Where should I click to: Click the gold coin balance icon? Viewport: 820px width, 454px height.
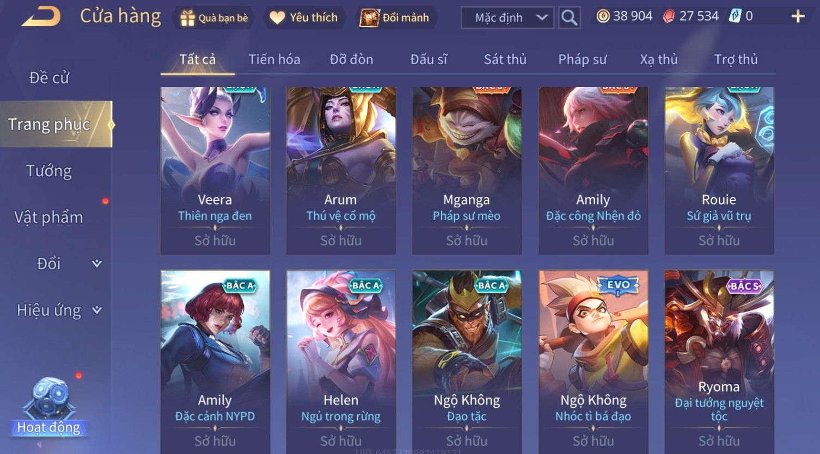(603, 16)
